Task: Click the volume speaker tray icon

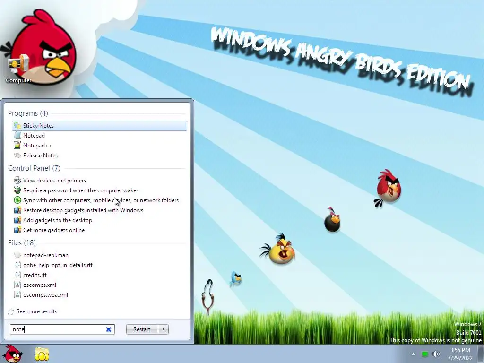Action: 436,354
